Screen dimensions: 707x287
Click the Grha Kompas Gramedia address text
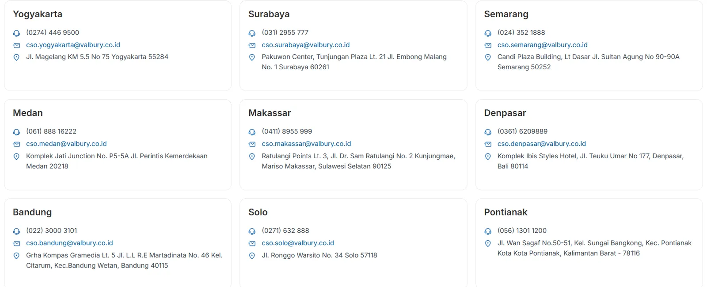(x=124, y=260)
